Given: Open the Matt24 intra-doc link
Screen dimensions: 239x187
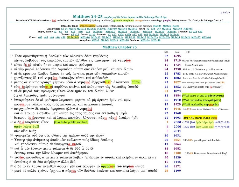Looking at the screenshot, I should pos(157,26).
